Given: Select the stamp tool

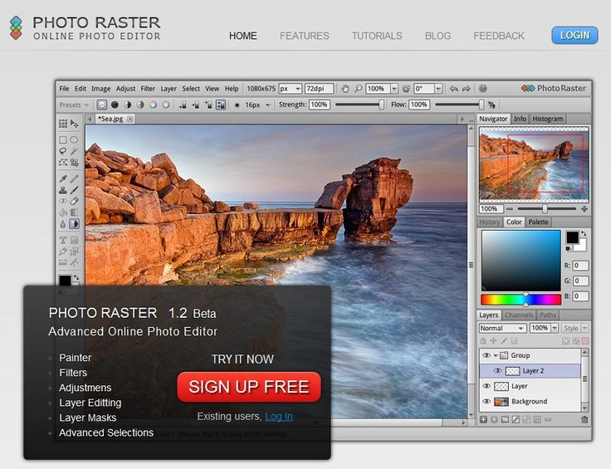Looking at the screenshot, I should [x=63, y=190].
